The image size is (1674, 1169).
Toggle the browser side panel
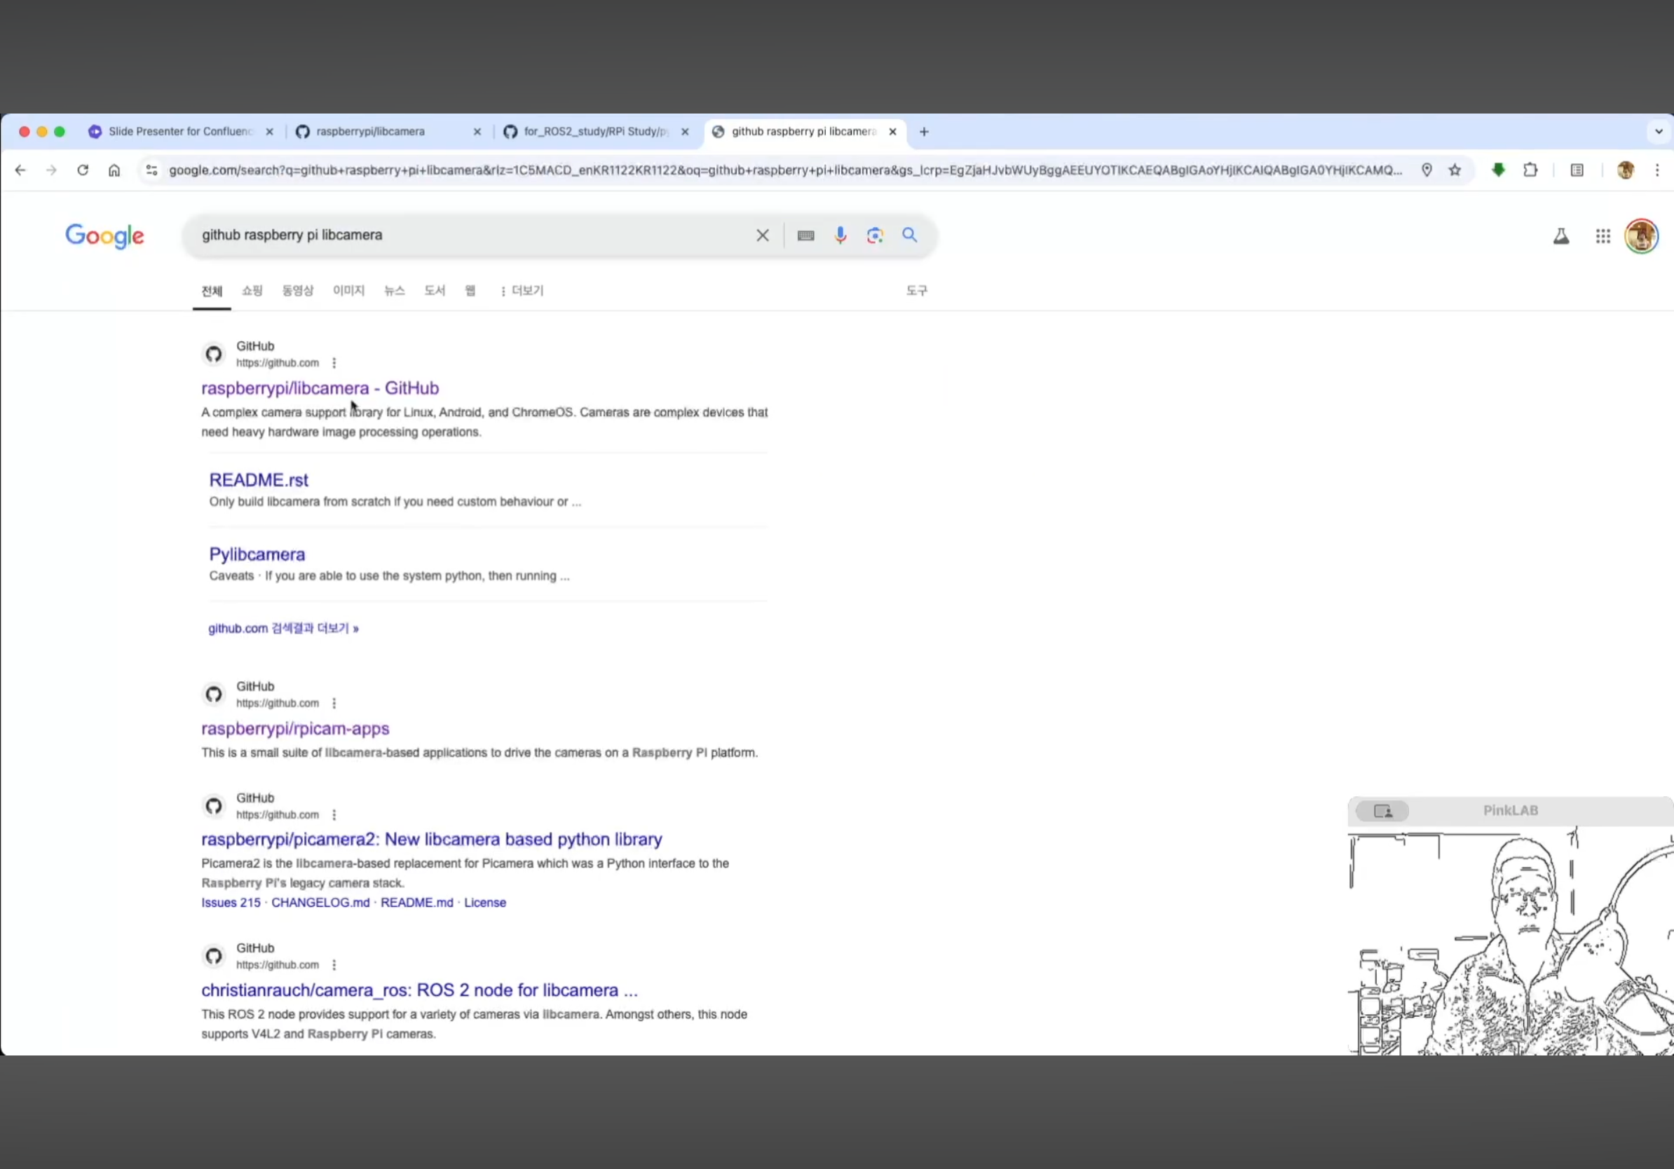tap(1577, 170)
